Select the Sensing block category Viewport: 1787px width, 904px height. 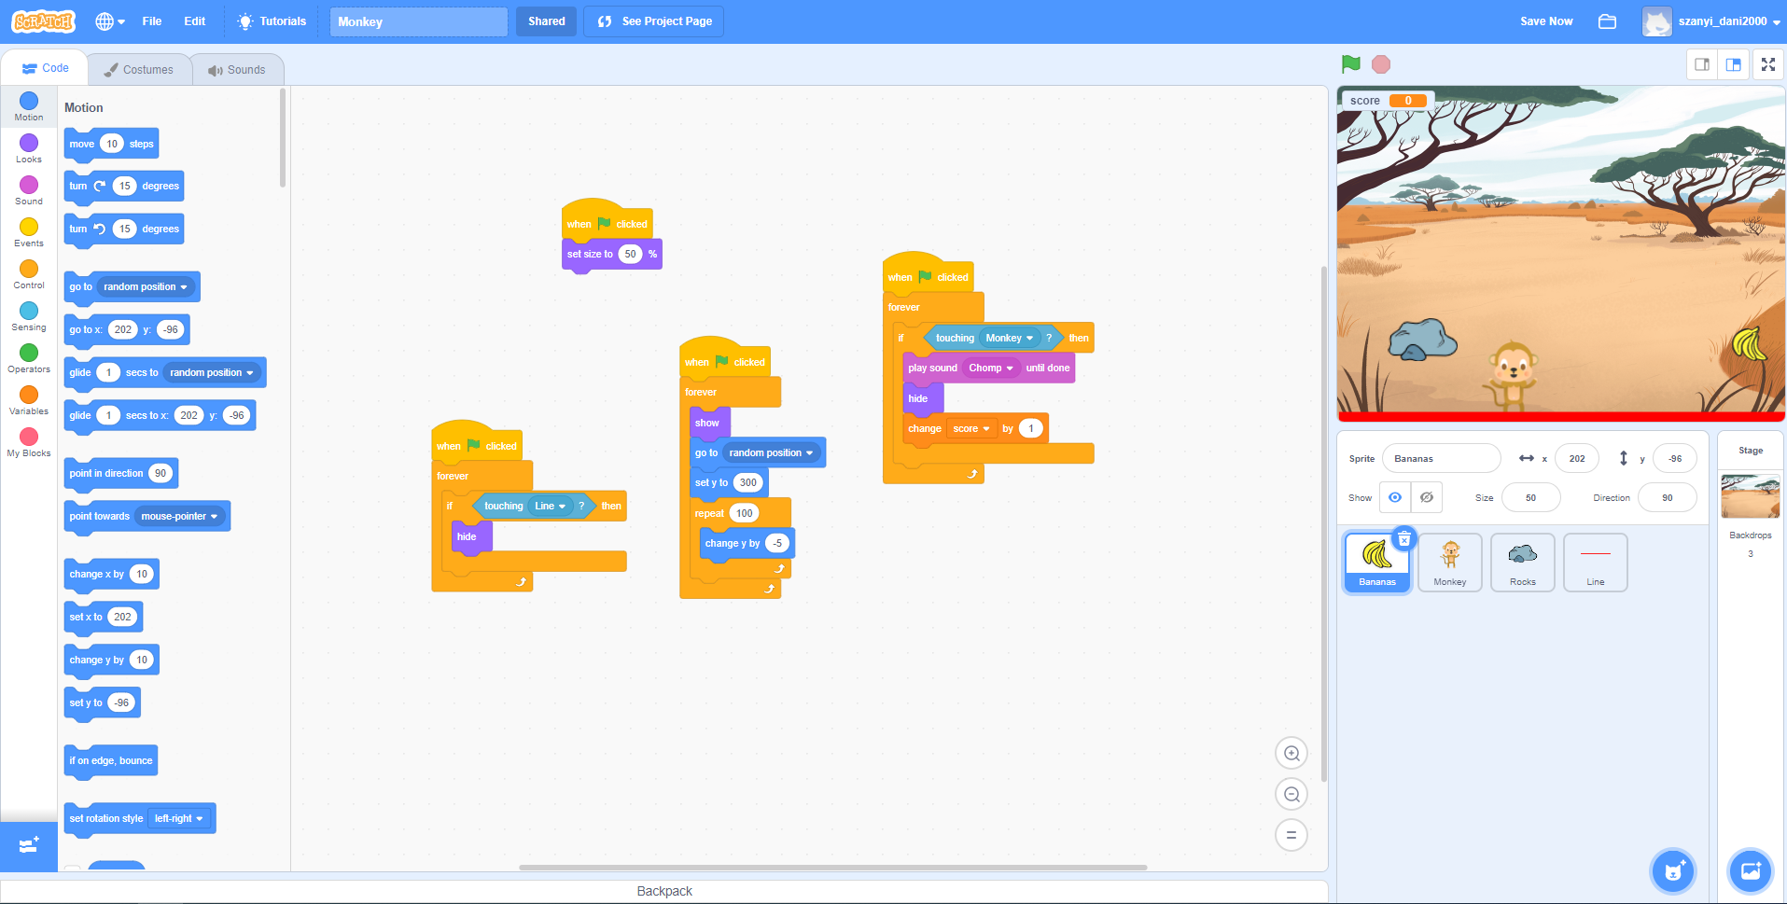pyautogui.click(x=29, y=316)
